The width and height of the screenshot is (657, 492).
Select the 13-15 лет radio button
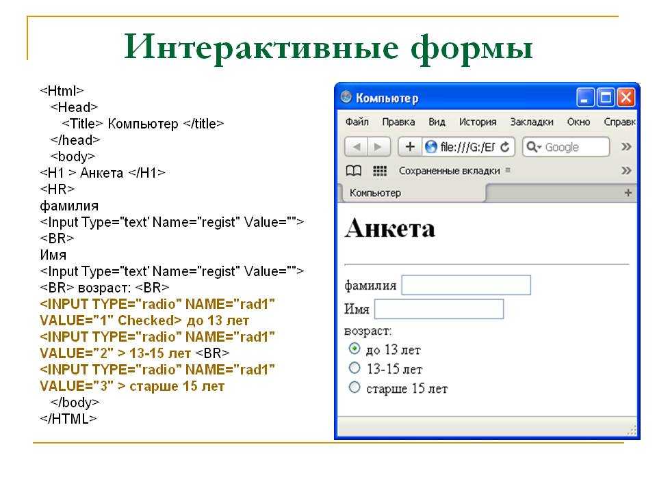coord(355,368)
